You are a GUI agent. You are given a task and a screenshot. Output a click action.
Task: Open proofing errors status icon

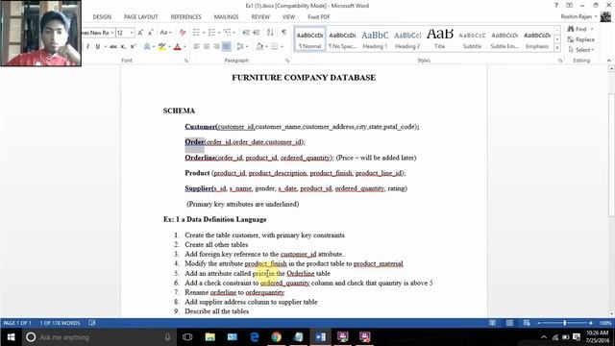click(92, 323)
